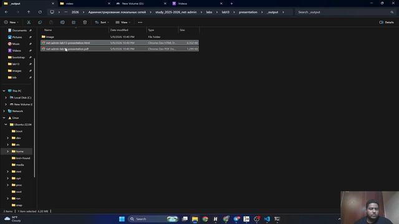
Task: Open the See more ellipsis menu
Action: click(x=140, y=22)
